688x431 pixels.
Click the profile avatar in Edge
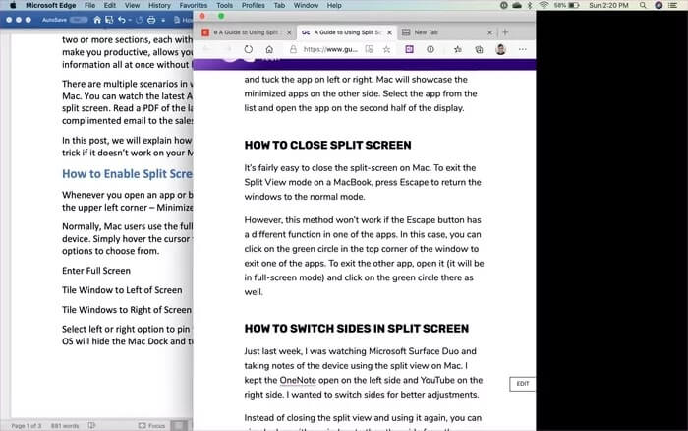[500, 49]
